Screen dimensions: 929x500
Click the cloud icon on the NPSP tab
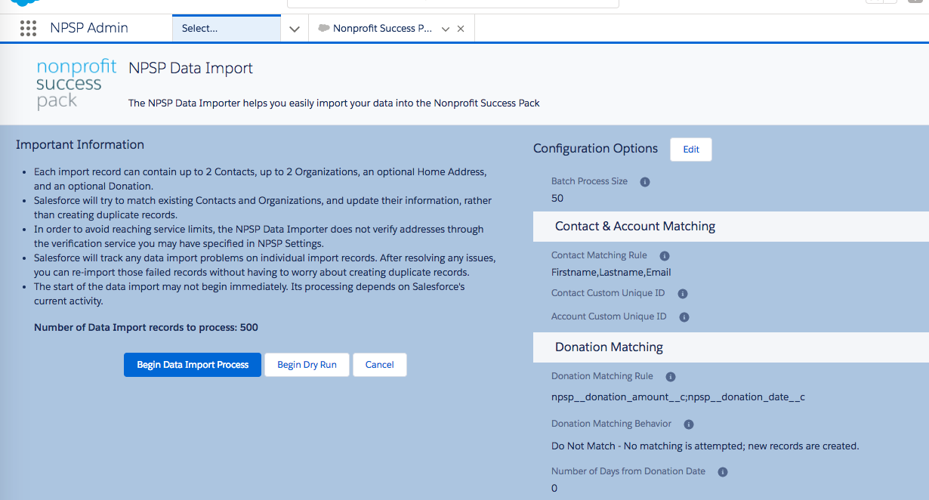(325, 28)
